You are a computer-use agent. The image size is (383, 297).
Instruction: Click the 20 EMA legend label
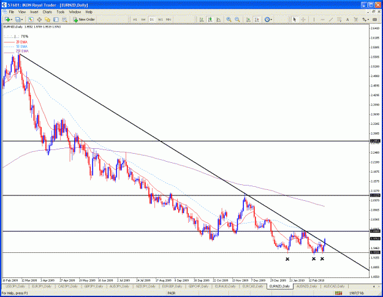[21, 42]
